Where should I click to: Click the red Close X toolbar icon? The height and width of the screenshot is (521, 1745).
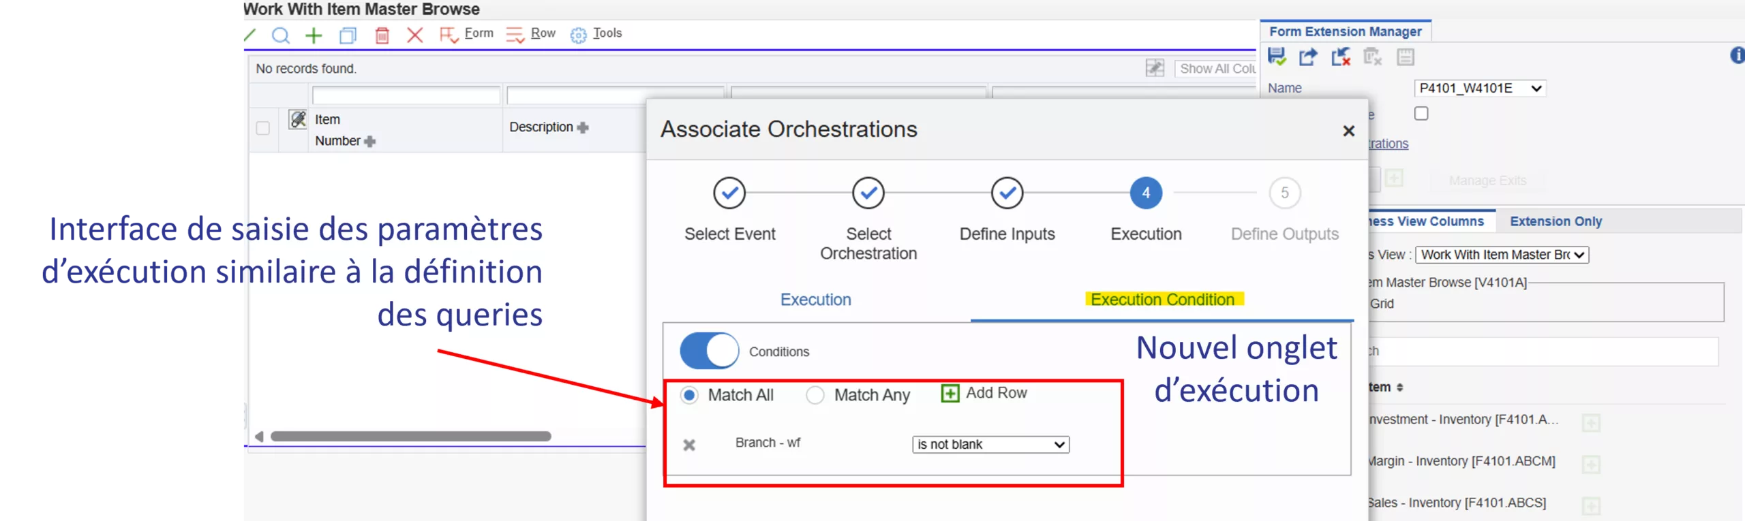414,35
